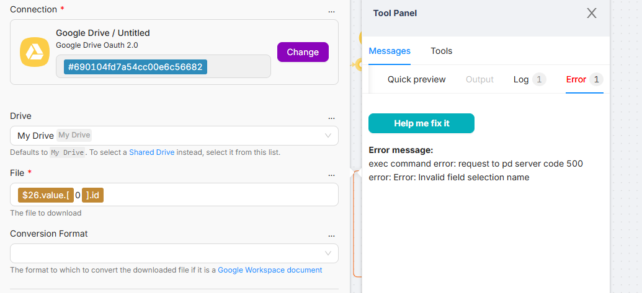This screenshot has width=642, height=293.
Task: Open the Output tab
Action: (479, 79)
